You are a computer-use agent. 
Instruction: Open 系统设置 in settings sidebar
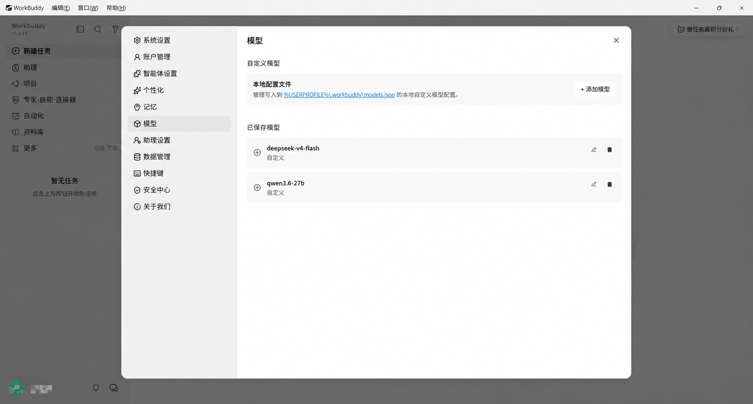click(179, 40)
